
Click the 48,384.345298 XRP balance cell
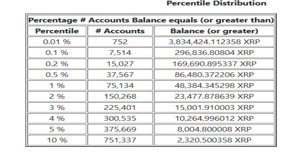coord(214,85)
